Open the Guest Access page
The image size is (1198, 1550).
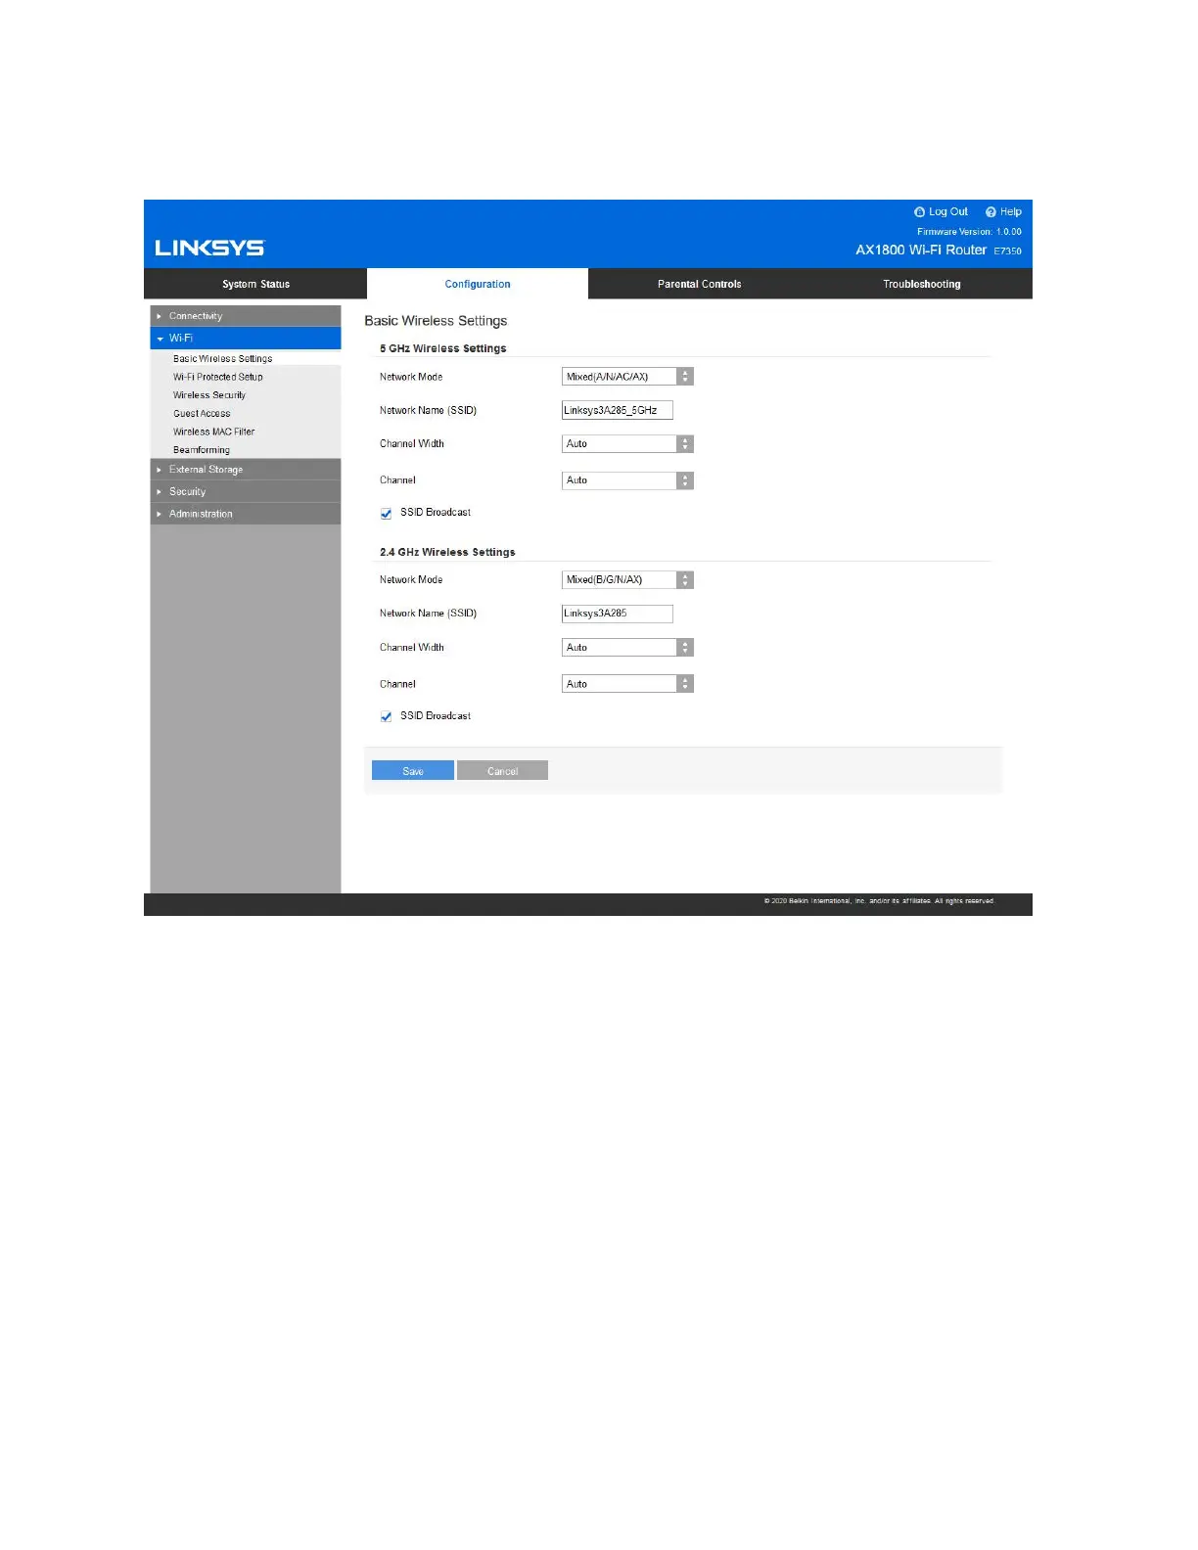pos(202,414)
